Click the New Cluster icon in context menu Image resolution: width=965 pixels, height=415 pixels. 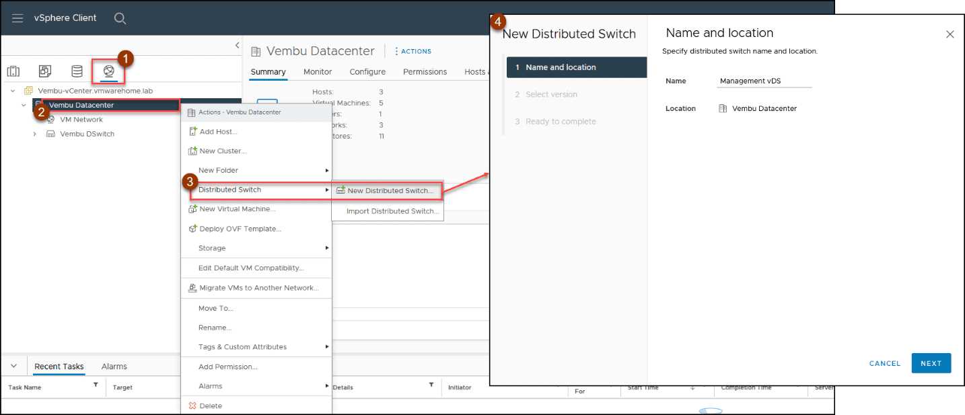click(192, 151)
